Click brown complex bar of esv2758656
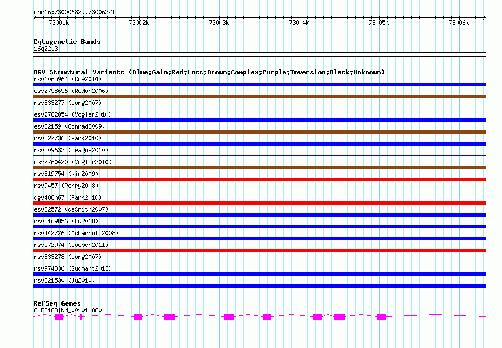 [259, 96]
